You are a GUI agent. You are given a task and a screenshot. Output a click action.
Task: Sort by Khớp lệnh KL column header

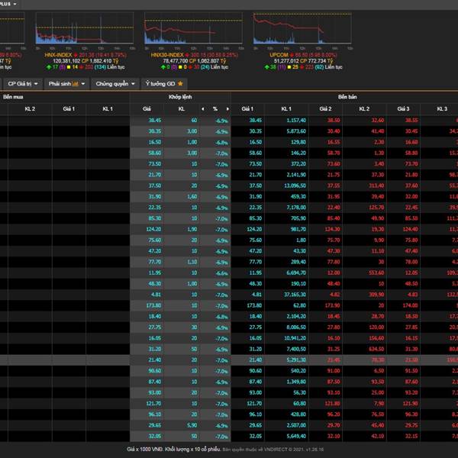182,109
